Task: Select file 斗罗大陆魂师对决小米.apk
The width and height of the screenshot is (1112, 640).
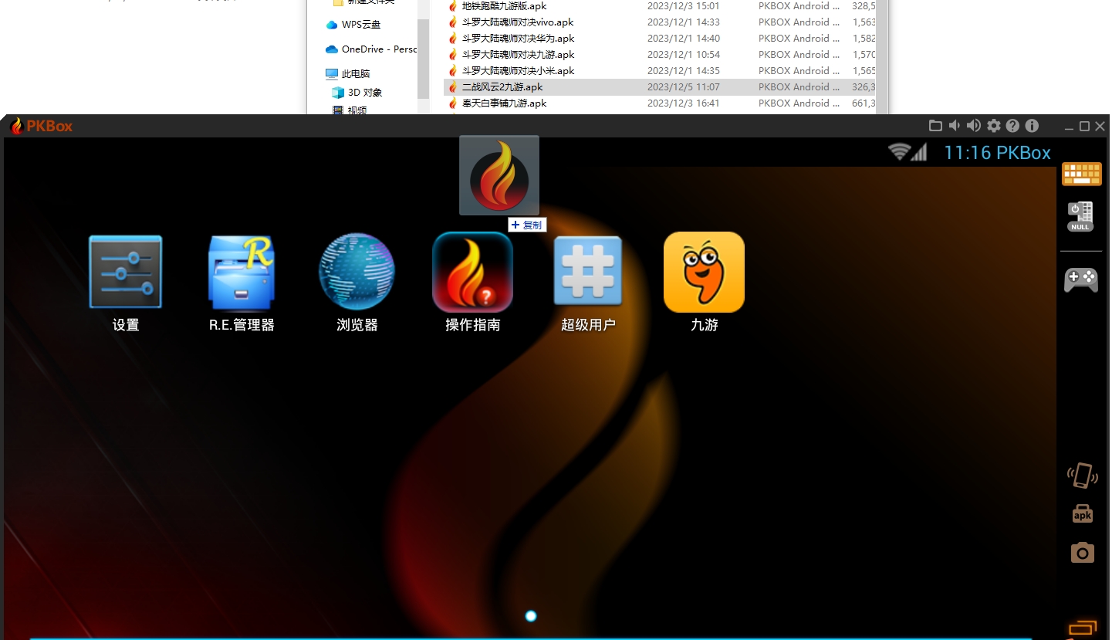Action: (518, 71)
